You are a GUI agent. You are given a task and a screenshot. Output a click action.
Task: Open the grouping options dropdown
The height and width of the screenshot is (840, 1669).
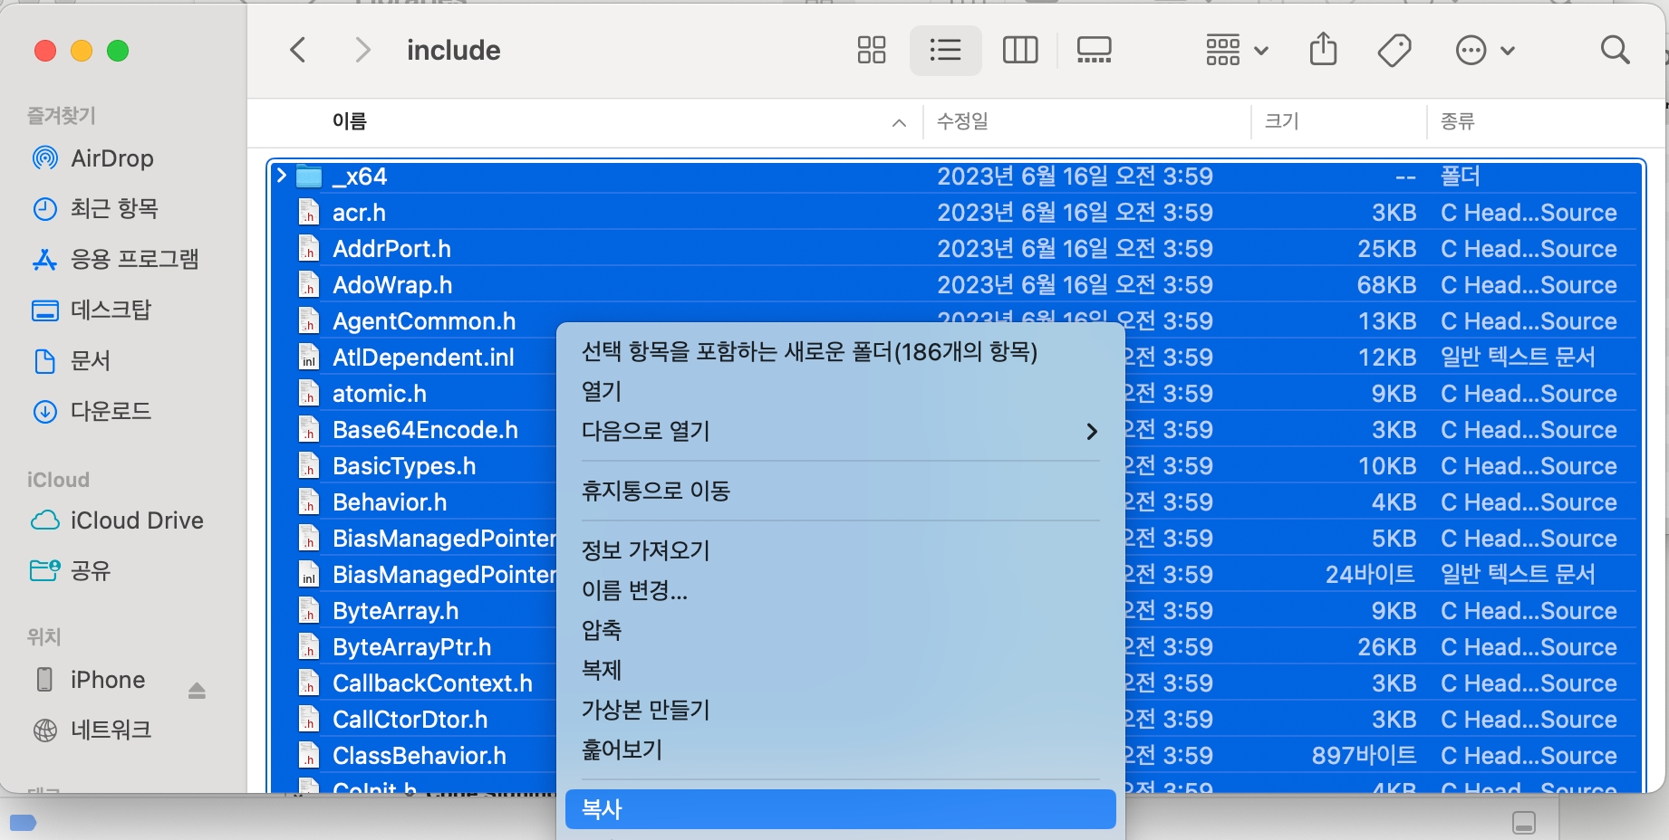point(1236,50)
